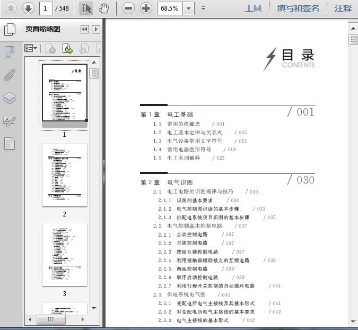Open the article/content panel icon

click(x=10, y=144)
